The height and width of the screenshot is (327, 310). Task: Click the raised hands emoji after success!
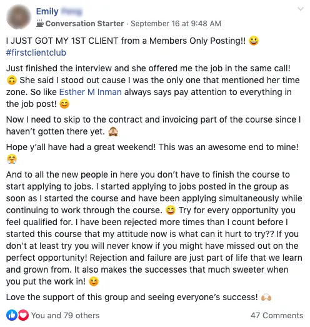point(266,297)
